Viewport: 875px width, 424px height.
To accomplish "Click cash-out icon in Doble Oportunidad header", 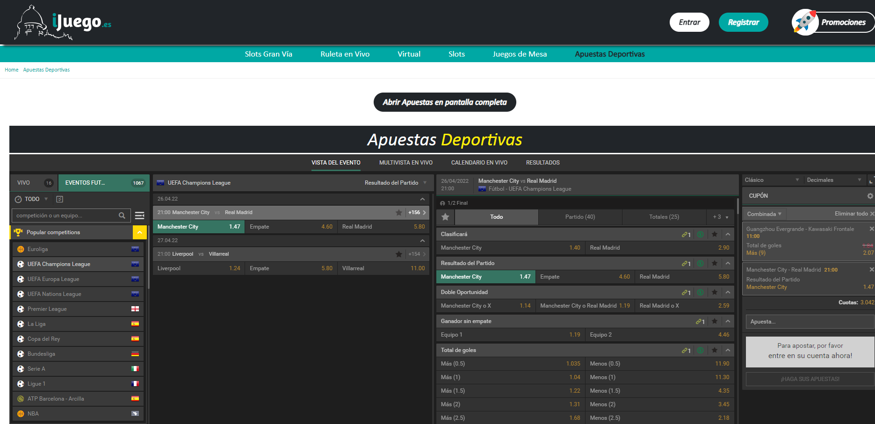I will click(x=701, y=292).
